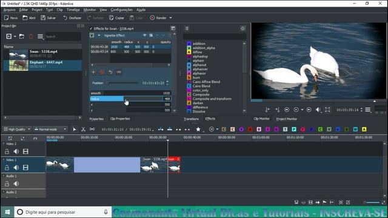The image size is (388, 218).
Task: Click the monitor rewind button
Action: pyautogui.click(x=287, y=110)
